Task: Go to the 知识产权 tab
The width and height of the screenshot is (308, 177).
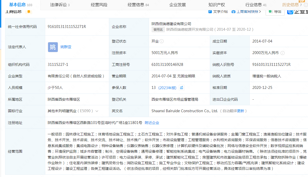Action: (x=217, y=5)
